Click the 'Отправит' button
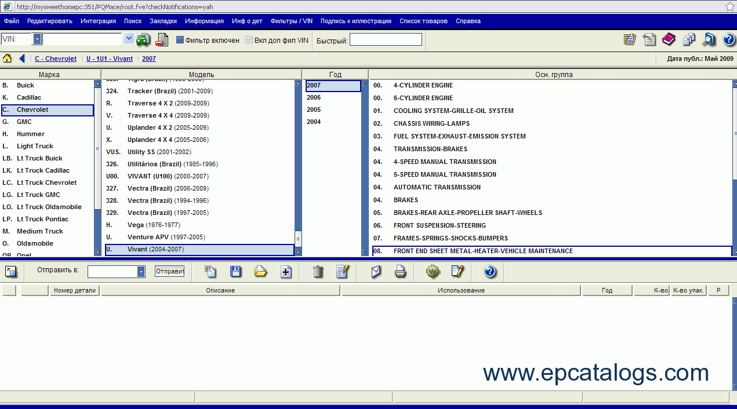Screen dimensions: 737x409 click(x=169, y=271)
